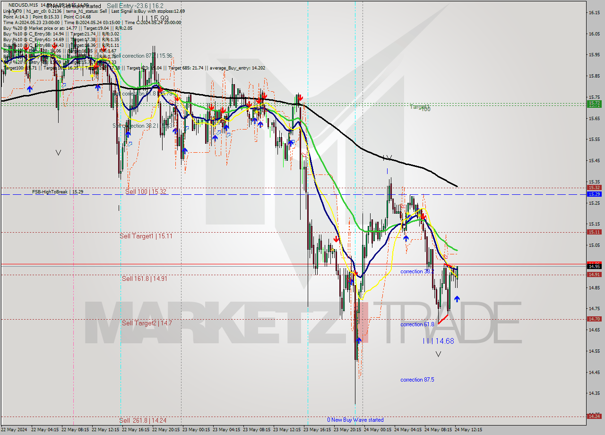
Task: Select the 'Sell Entry -23.6 | 16.2' label
Action: point(135,6)
